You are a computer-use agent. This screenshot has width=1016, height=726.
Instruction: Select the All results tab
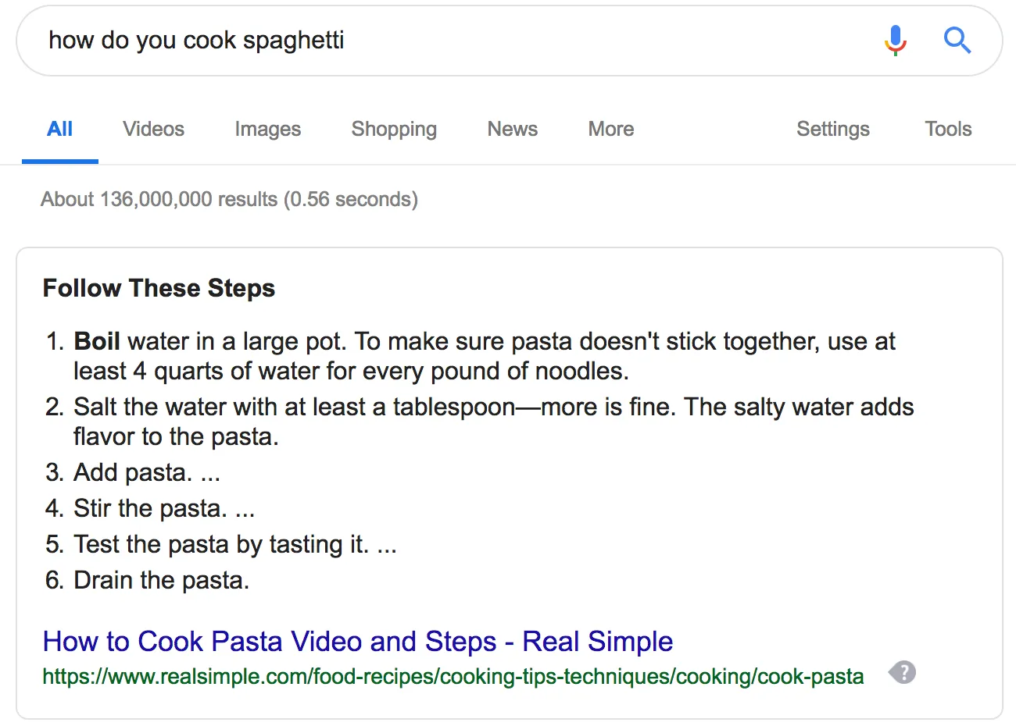pos(60,129)
